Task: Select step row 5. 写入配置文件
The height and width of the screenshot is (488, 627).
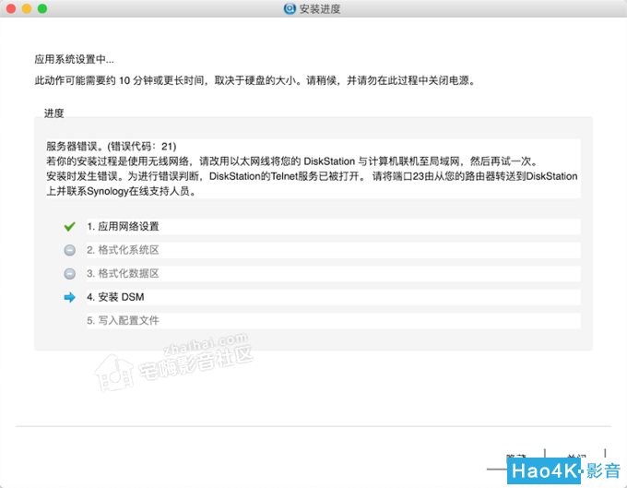Action: pyautogui.click(x=334, y=321)
